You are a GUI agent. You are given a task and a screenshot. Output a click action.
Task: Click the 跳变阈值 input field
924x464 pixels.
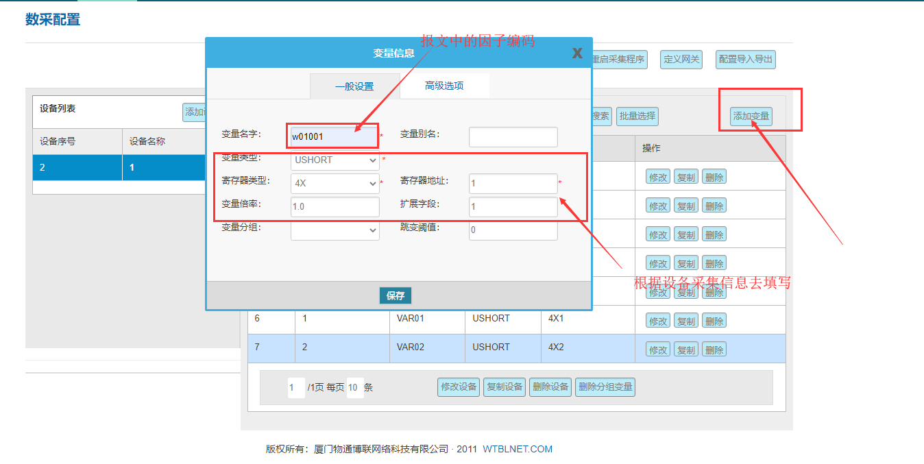pyautogui.click(x=513, y=230)
